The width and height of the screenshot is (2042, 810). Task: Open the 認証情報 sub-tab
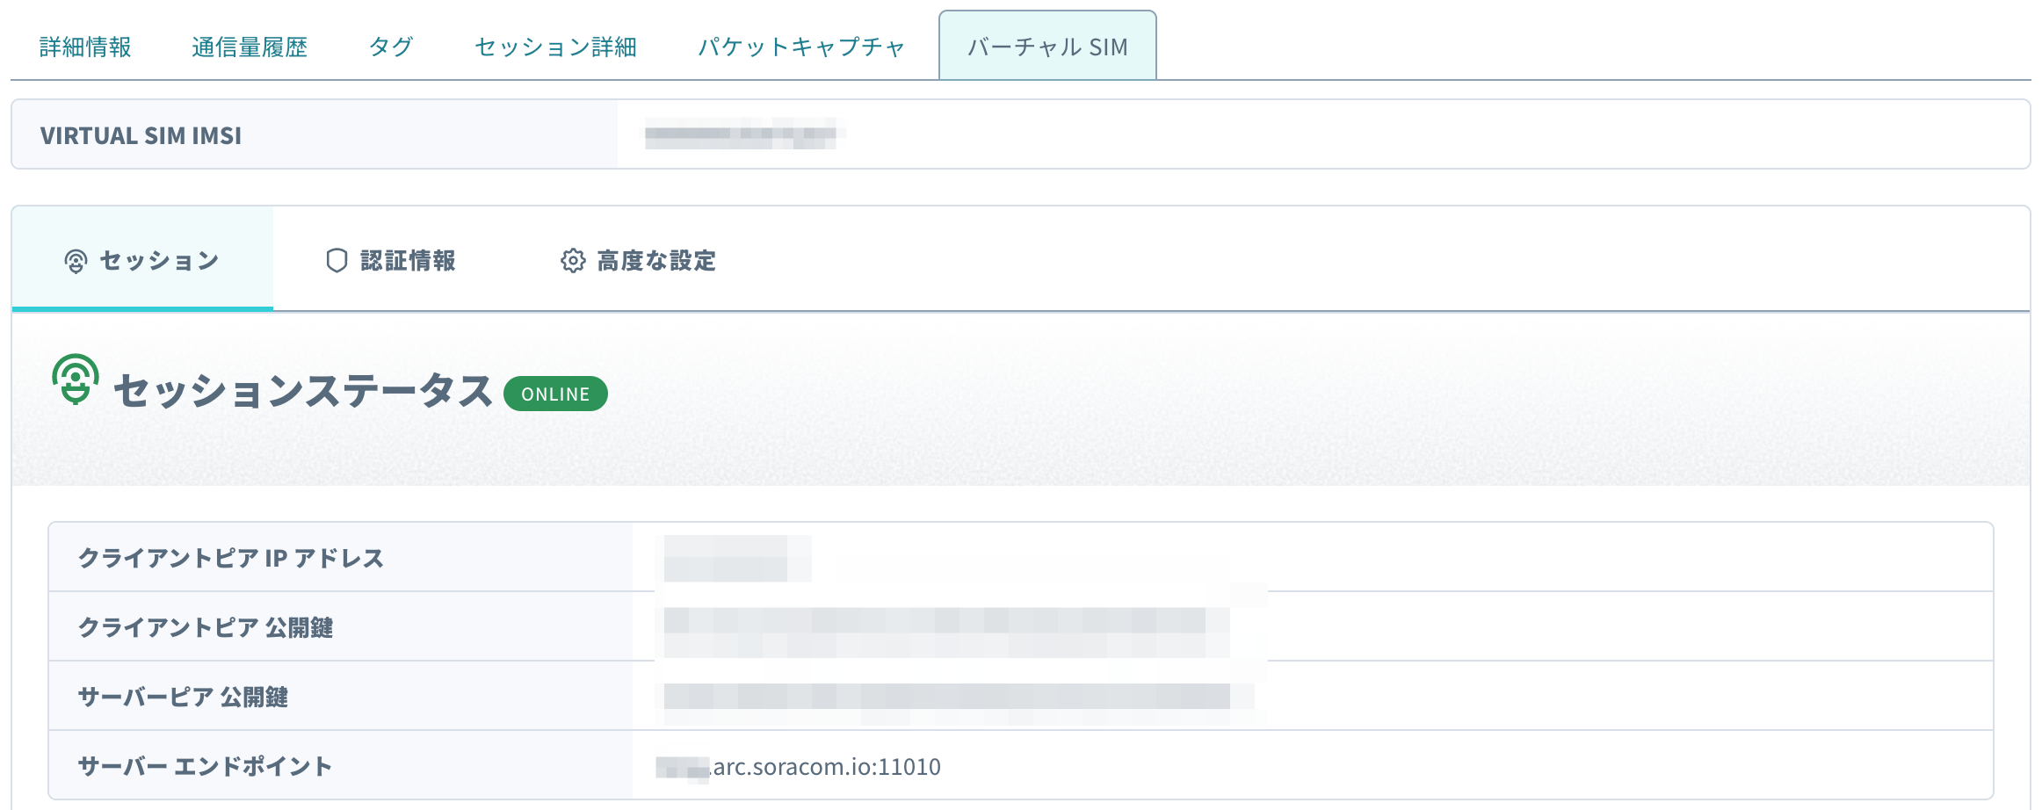click(x=408, y=261)
